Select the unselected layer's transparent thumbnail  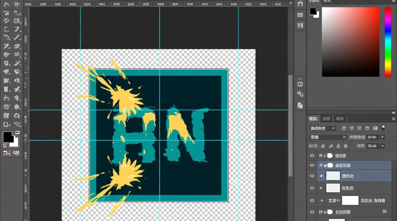point(333,188)
